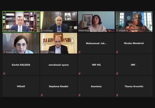Click muted mic icon on IMF HQ tile
155x108 pixels.
pyautogui.click(x=79, y=73)
